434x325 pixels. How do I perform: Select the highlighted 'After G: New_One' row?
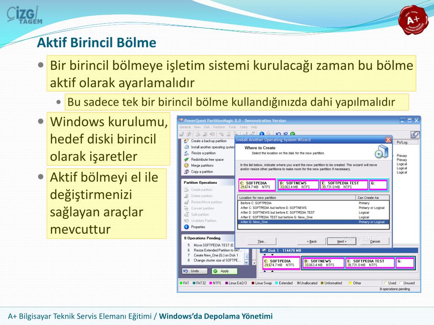tap(313, 222)
